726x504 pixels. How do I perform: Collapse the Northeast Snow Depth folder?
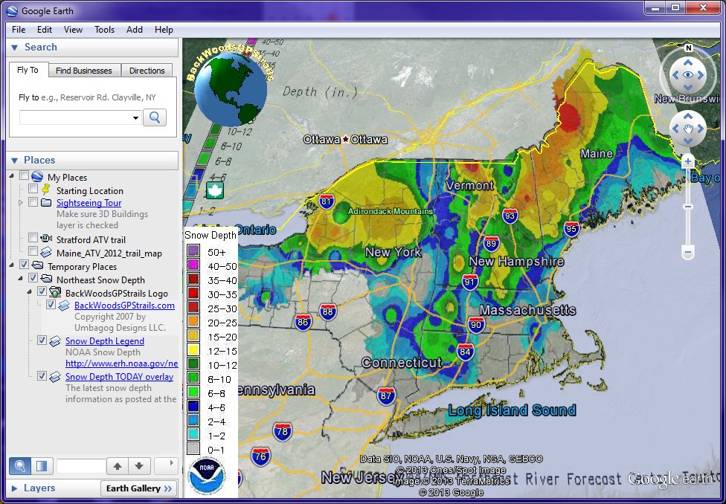[x=20, y=279]
